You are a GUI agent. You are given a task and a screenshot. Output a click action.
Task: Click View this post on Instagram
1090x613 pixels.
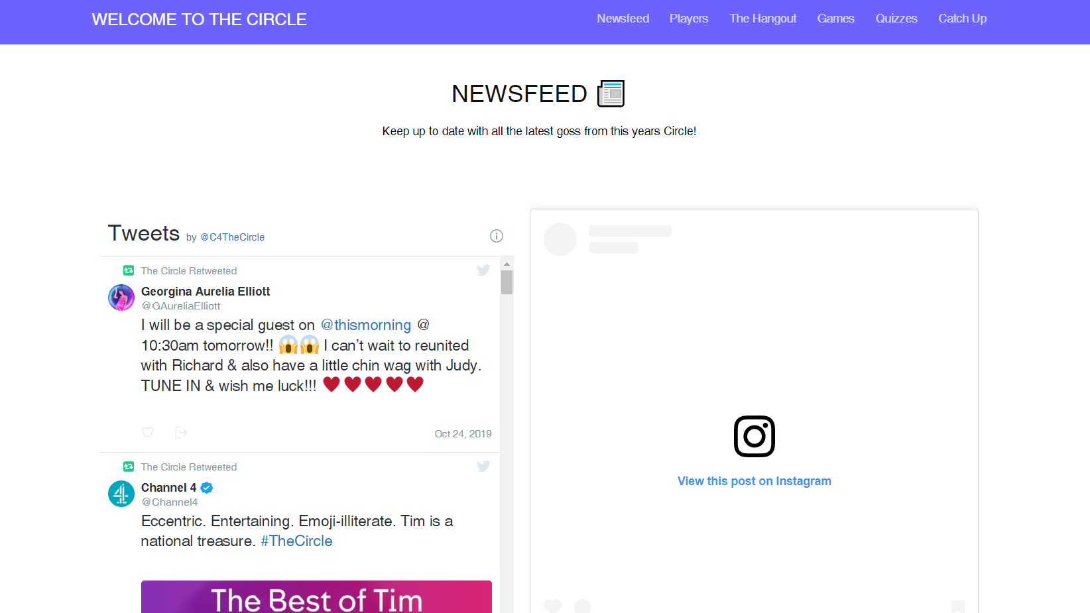(x=755, y=481)
